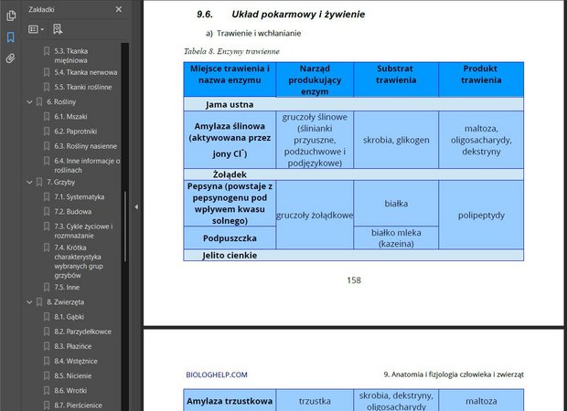Go to bookmark 8.2. Parzydełkowce
The height and width of the screenshot is (411, 567).
tap(83, 332)
